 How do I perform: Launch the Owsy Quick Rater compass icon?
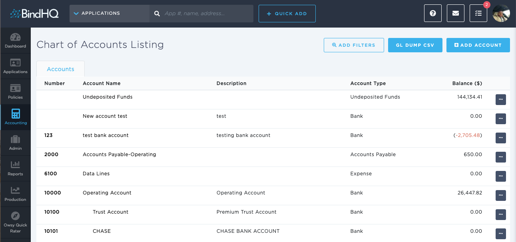pos(15,216)
